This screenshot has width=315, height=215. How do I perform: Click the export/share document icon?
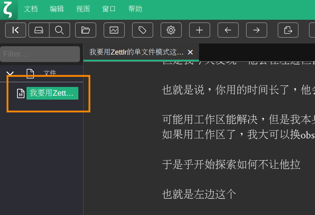coord(288,30)
